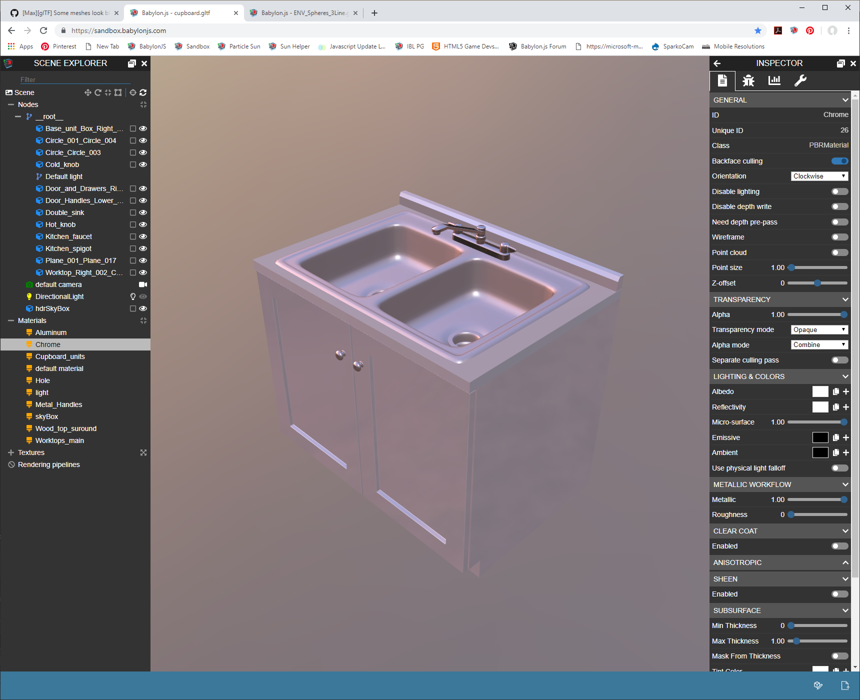
Task: Pop out the Inspector panel
Action: [x=841, y=63]
